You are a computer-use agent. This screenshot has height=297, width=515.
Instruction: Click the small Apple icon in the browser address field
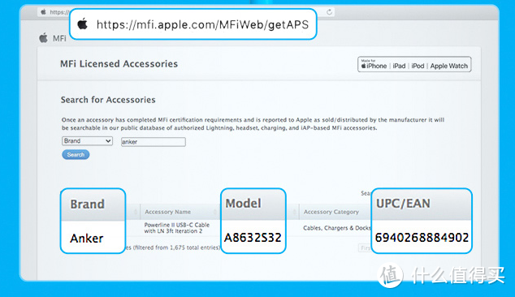pos(43,12)
